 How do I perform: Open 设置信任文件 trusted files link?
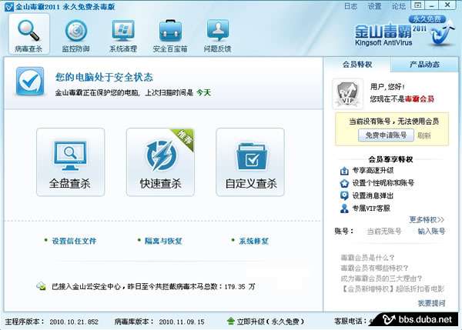coord(74,241)
